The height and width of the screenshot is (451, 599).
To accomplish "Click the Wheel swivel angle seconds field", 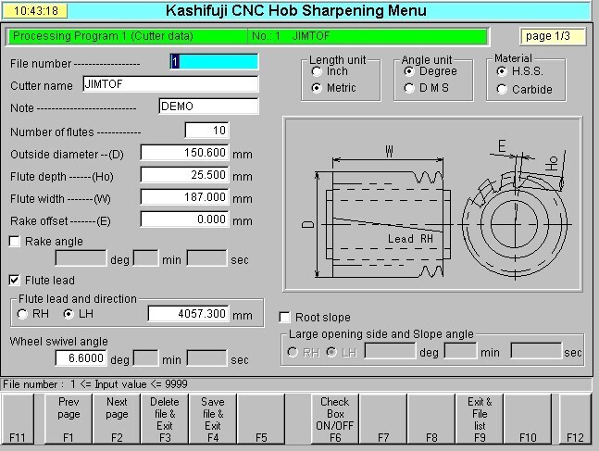I will click(x=207, y=358).
